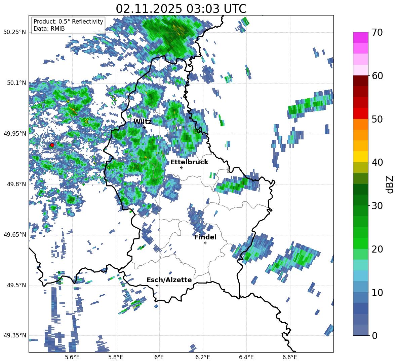This screenshot has height=364, width=398.
Task: Click the bright red colorbar segment
Action: [x=360, y=113]
